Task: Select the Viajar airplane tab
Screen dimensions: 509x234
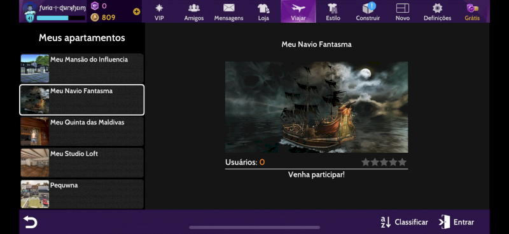Action: (x=298, y=11)
